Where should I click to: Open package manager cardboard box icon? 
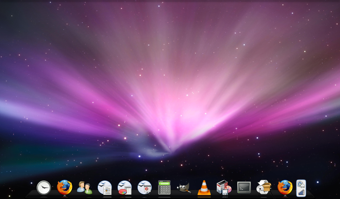point(264,187)
